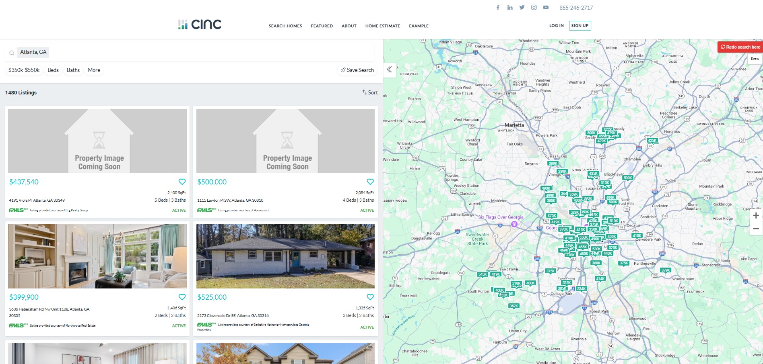Open the More filters dropdown
Viewport: 763px width, 364px height.
click(94, 70)
